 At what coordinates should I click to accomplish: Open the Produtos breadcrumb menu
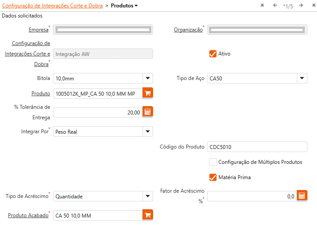[x=124, y=6]
